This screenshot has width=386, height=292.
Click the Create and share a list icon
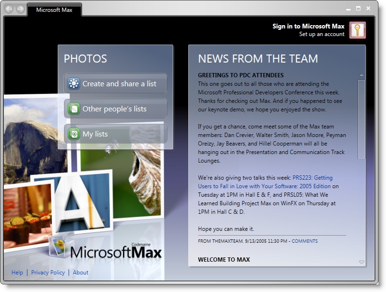click(x=73, y=84)
